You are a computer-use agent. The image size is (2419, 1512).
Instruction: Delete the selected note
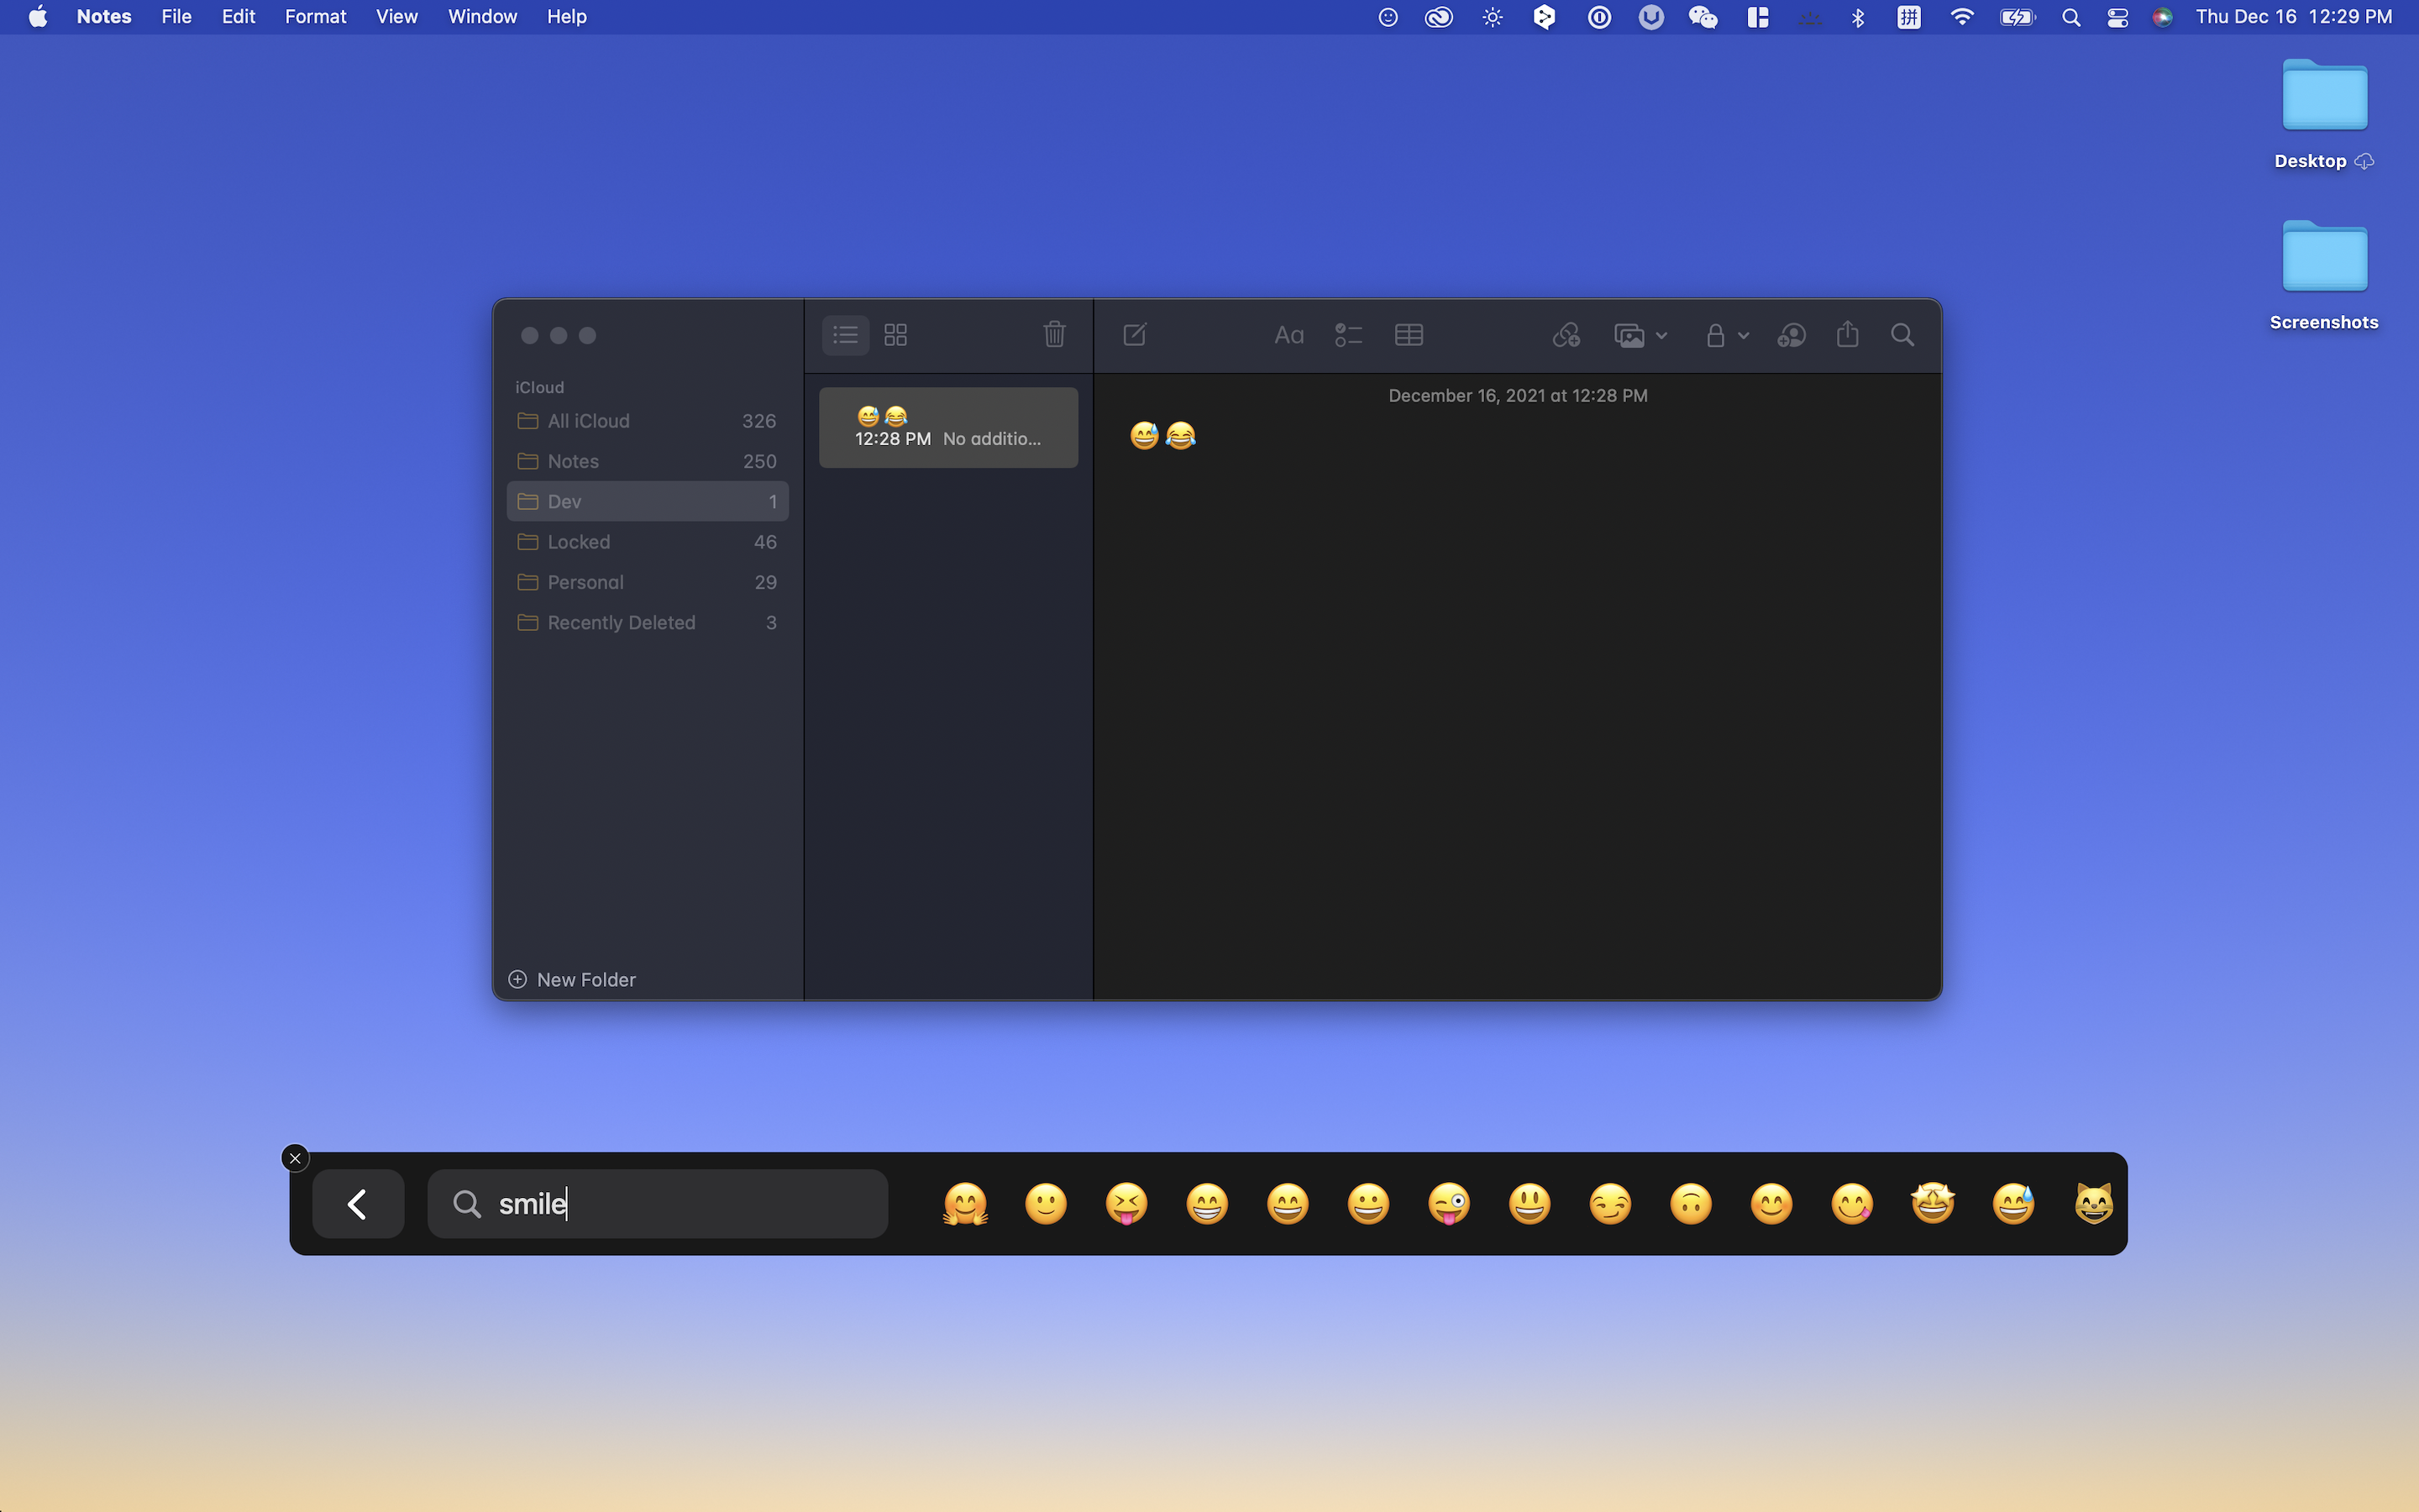point(1055,334)
